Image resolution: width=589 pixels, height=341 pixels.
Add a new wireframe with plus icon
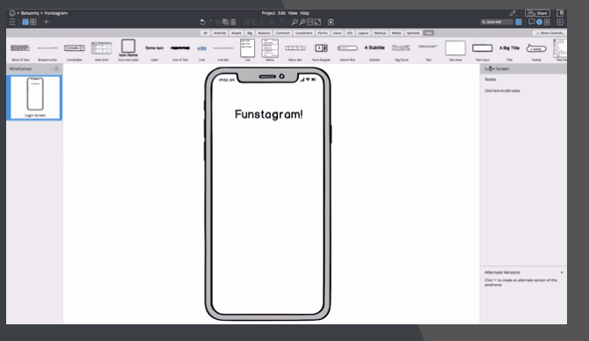click(x=47, y=22)
